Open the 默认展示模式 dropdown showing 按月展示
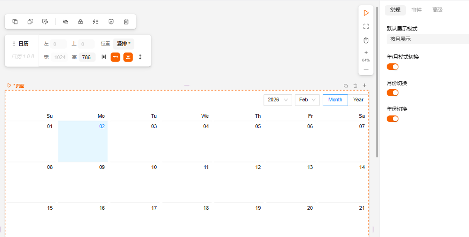 coord(427,39)
